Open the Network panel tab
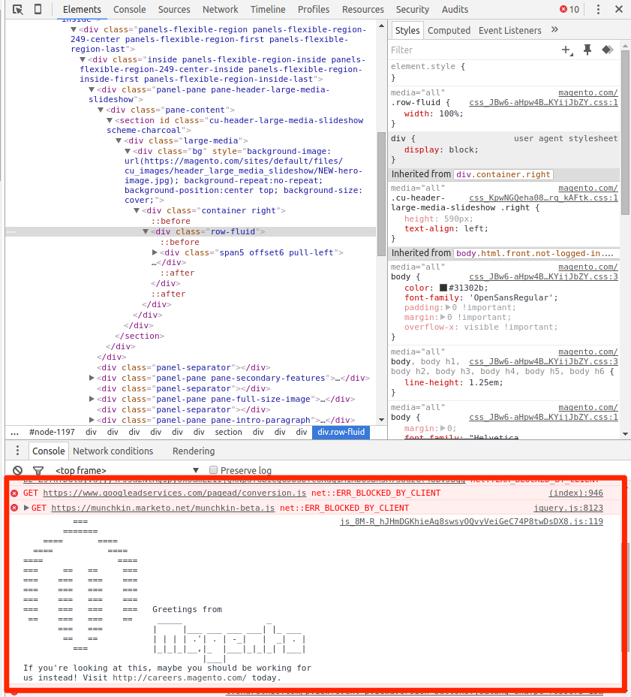 221,9
